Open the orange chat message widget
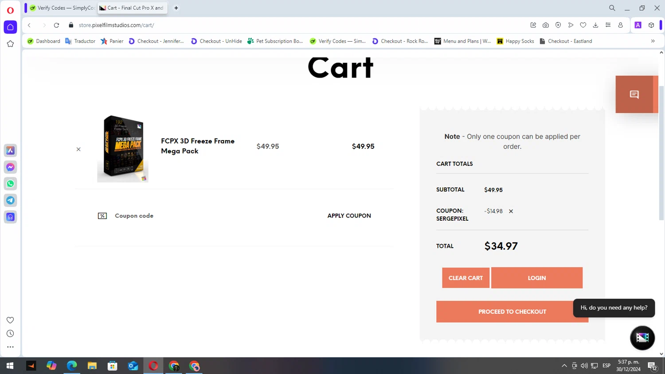The image size is (665, 374). pyautogui.click(x=634, y=94)
